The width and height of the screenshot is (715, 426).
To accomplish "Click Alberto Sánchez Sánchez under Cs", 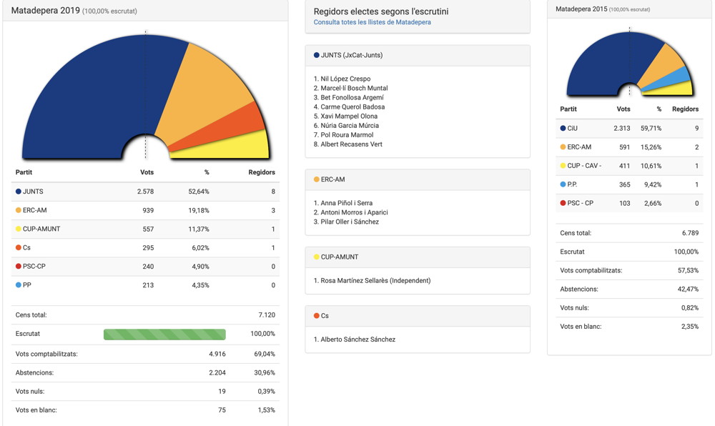I will click(x=357, y=340).
